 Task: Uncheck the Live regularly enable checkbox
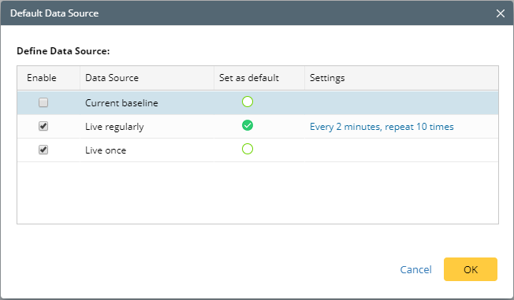coord(43,126)
